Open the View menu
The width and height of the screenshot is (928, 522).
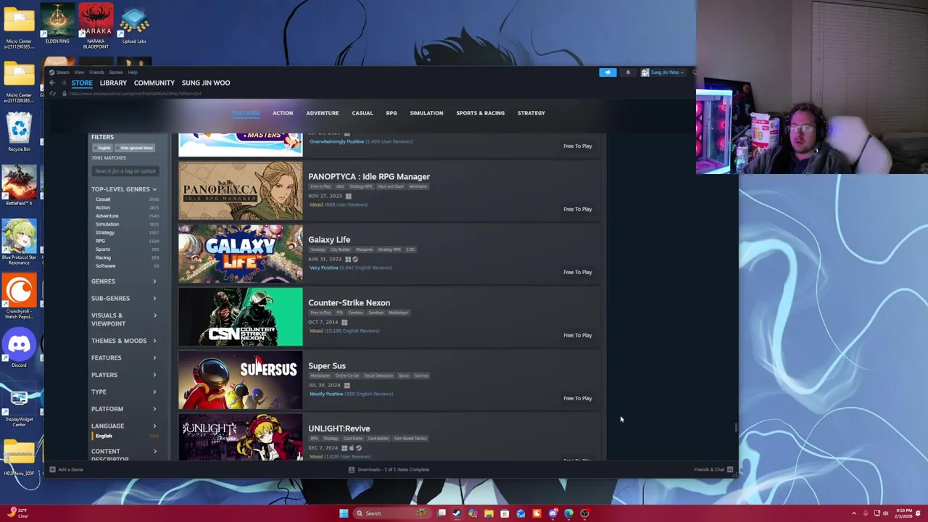tap(80, 72)
